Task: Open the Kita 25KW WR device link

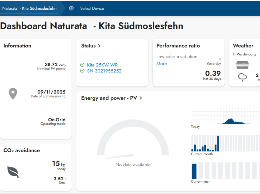Action: [x=102, y=65]
